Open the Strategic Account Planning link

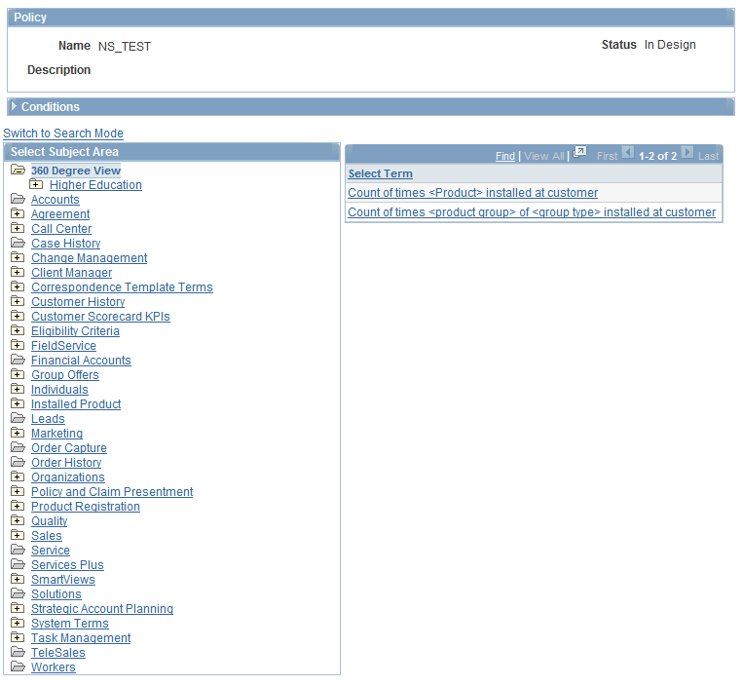(102, 609)
